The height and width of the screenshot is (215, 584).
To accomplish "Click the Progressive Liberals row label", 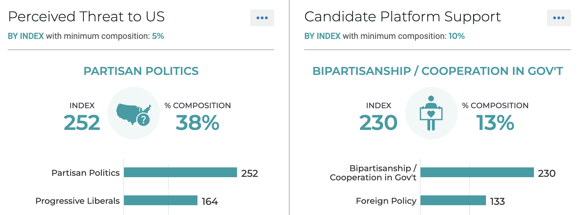I will (x=77, y=201).
